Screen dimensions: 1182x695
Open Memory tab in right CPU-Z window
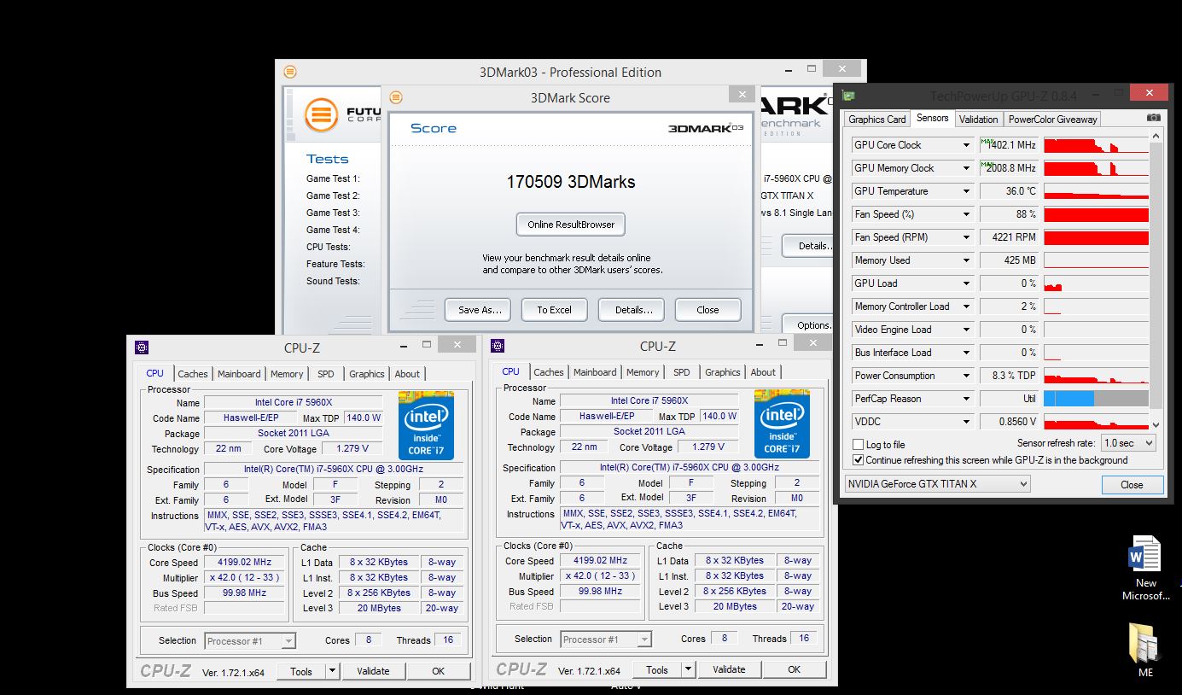pyautogui.click(x=643, y=372)
